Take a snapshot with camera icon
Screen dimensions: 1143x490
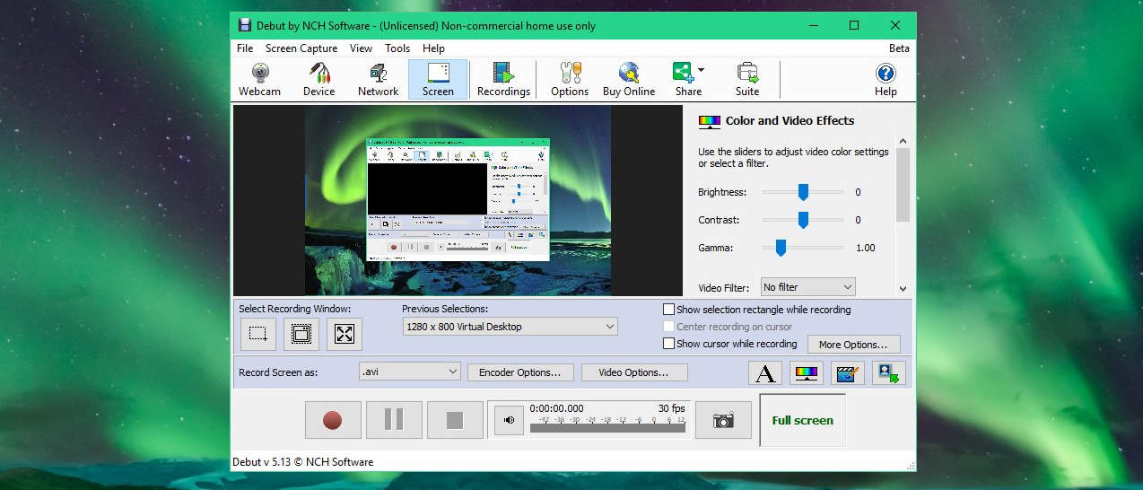coord(723,420)
